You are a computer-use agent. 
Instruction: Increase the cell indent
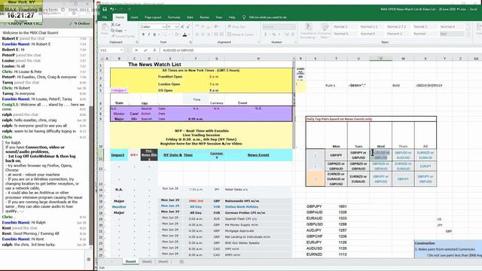pos(221,35)
